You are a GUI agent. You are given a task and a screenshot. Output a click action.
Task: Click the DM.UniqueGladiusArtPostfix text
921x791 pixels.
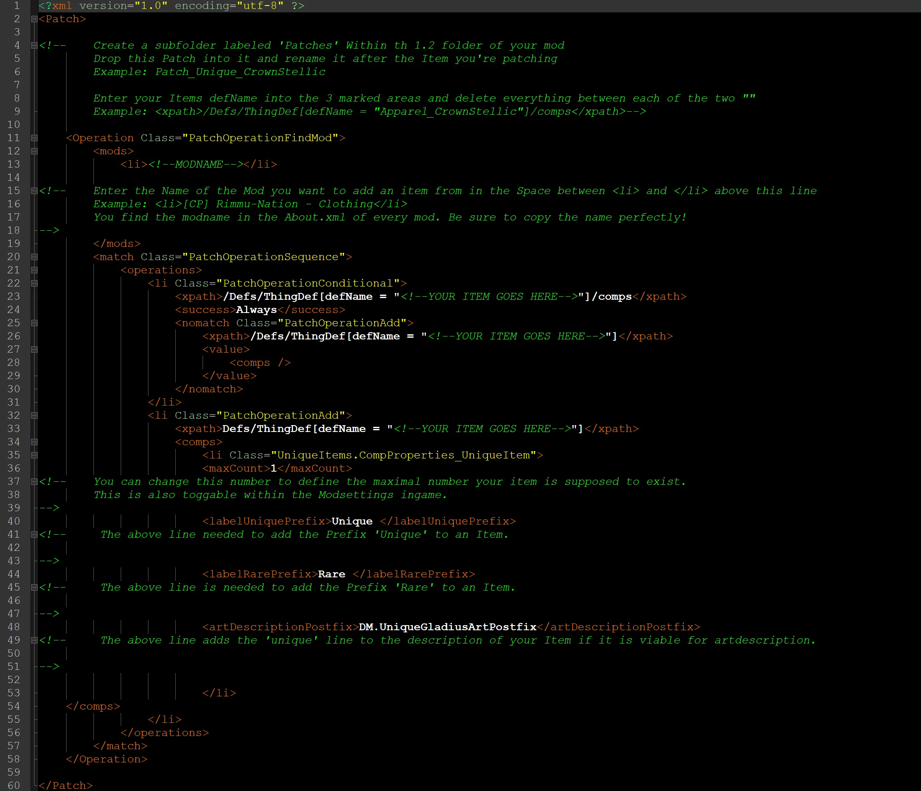(x=447, y=627)
